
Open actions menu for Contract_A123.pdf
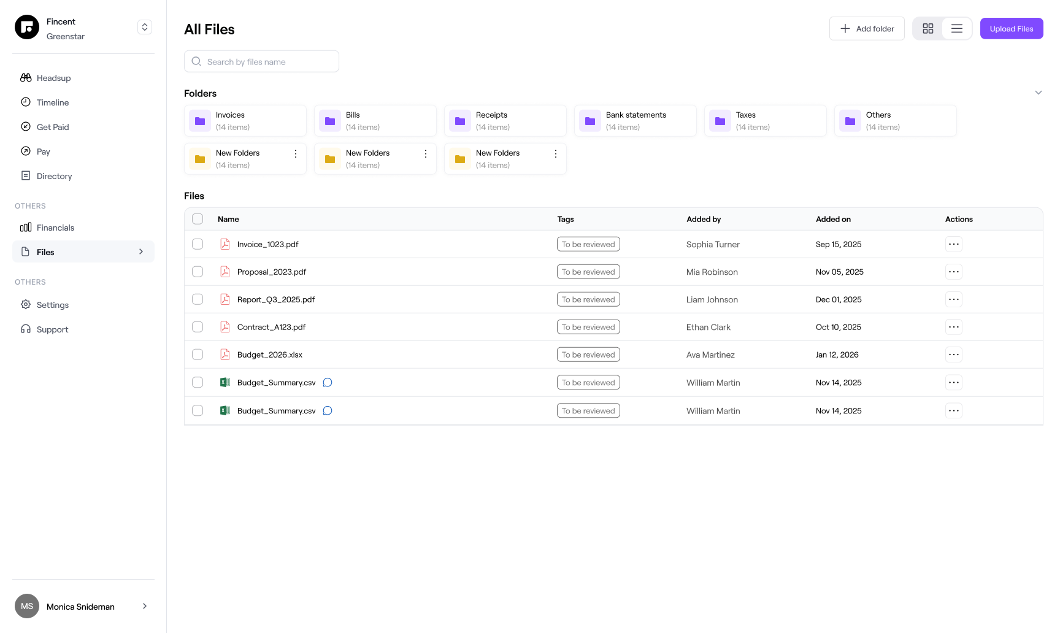click(x=954, y=327)
